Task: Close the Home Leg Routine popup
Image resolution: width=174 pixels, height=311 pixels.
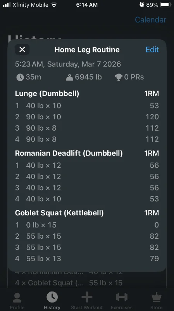Action: click(22, 49)
